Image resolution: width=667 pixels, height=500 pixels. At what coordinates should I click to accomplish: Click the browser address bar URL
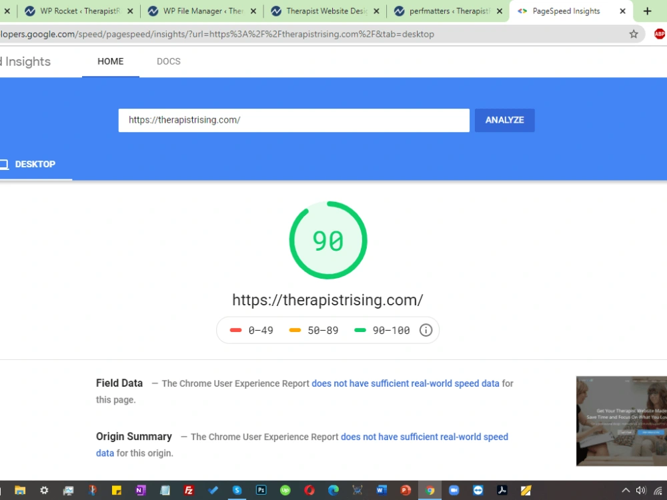217,34
